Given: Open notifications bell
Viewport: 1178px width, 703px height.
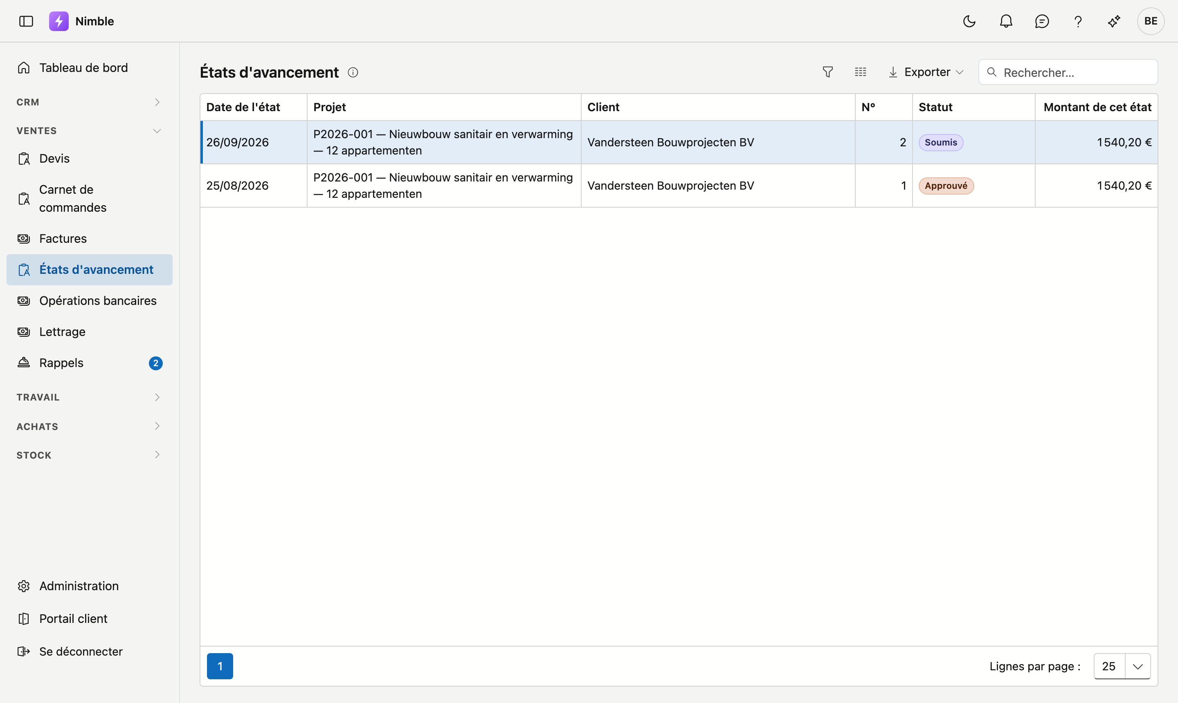Looking at the screenshot, I should click(1006, 21).
